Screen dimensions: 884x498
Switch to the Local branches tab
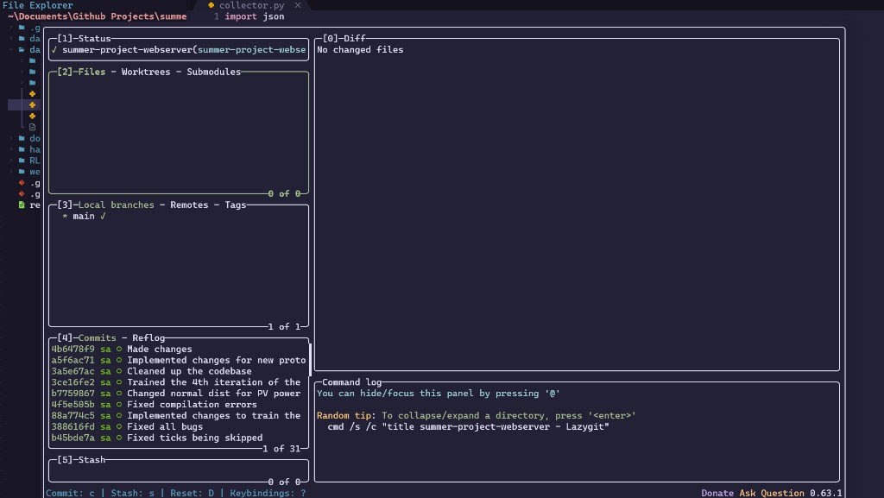[x=117, y=205]
